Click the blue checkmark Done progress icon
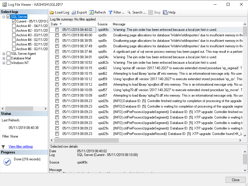 pyautogui.click(x=7, y=162)
